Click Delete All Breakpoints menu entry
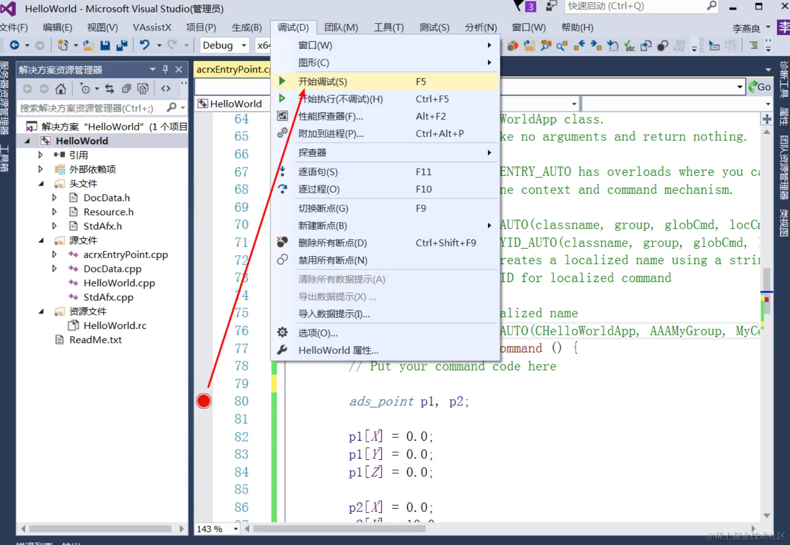Image resolution: width=790 pixels, height=545 pixels. tap(385, 243)
